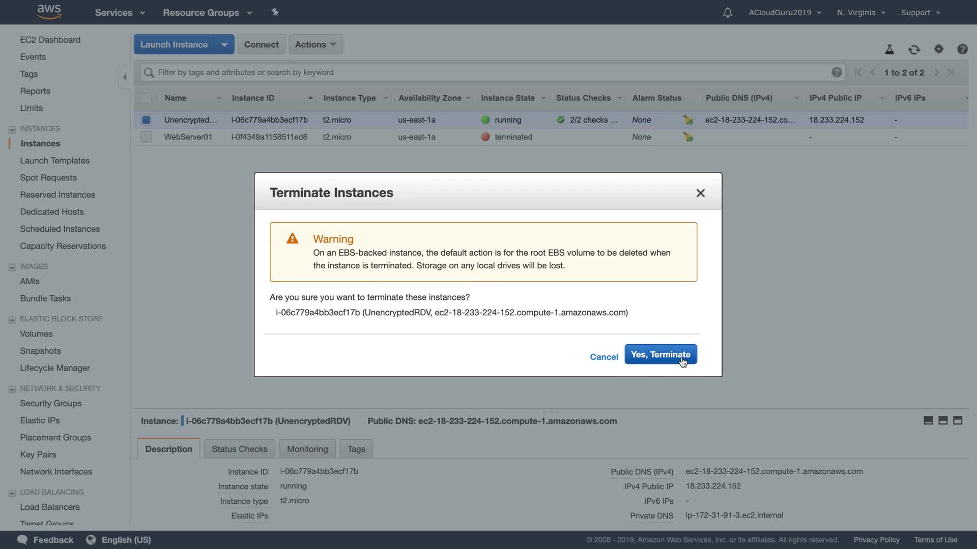
Task: Collapse the left navigation sidebar arrow
Action: click(125, 77)
